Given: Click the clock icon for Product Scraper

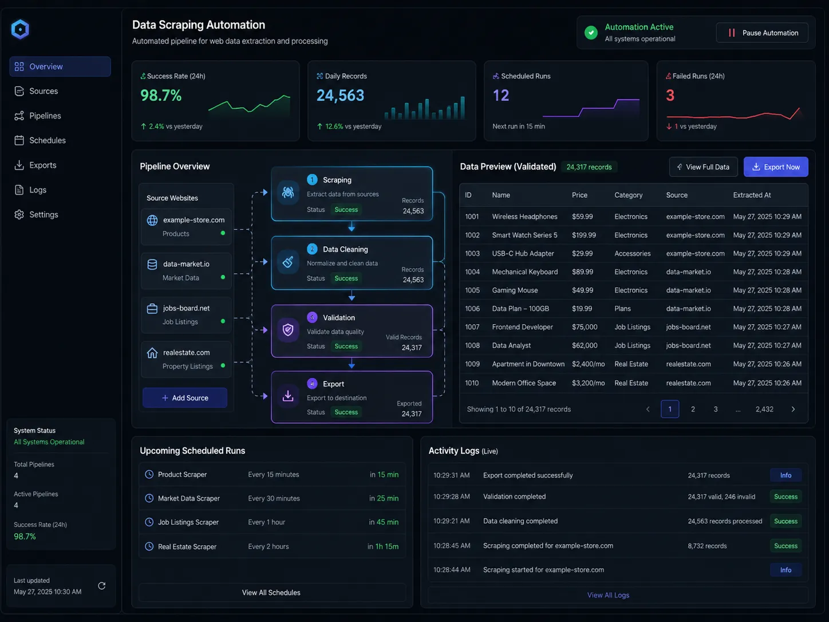Looking at the screenshot, I should (149, 474).
